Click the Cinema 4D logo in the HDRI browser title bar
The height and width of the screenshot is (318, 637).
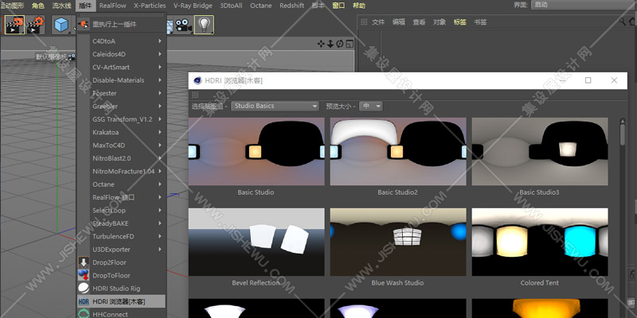[197, 81]
